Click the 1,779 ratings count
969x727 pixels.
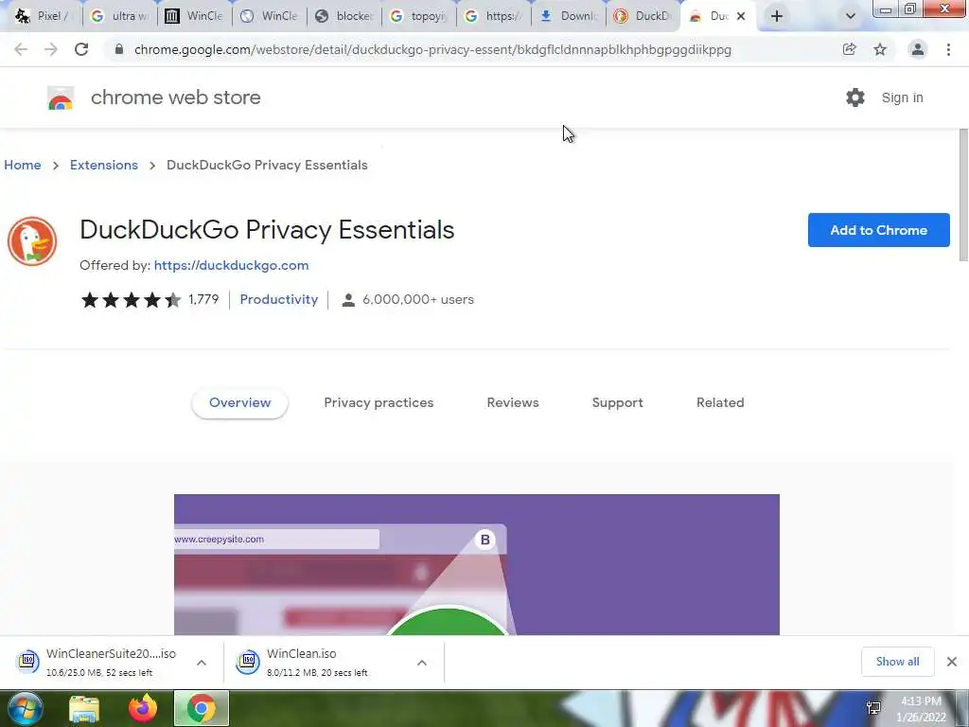(x=203, y=300)
